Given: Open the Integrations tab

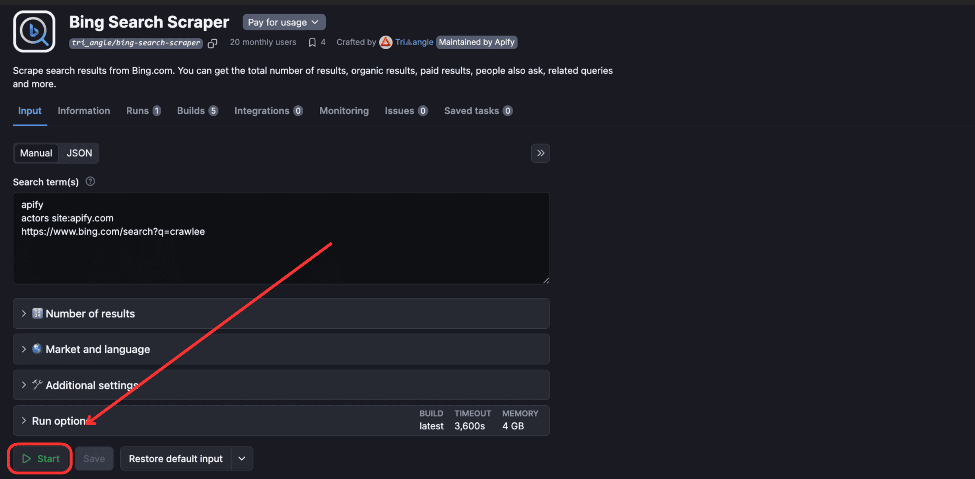Looking at the screenshot, I should pyautogui.click(x=263, y=111).
